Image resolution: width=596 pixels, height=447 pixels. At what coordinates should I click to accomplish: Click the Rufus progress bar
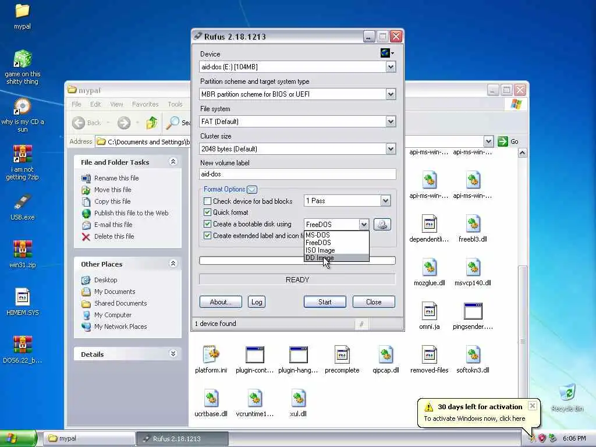[297, 260]
